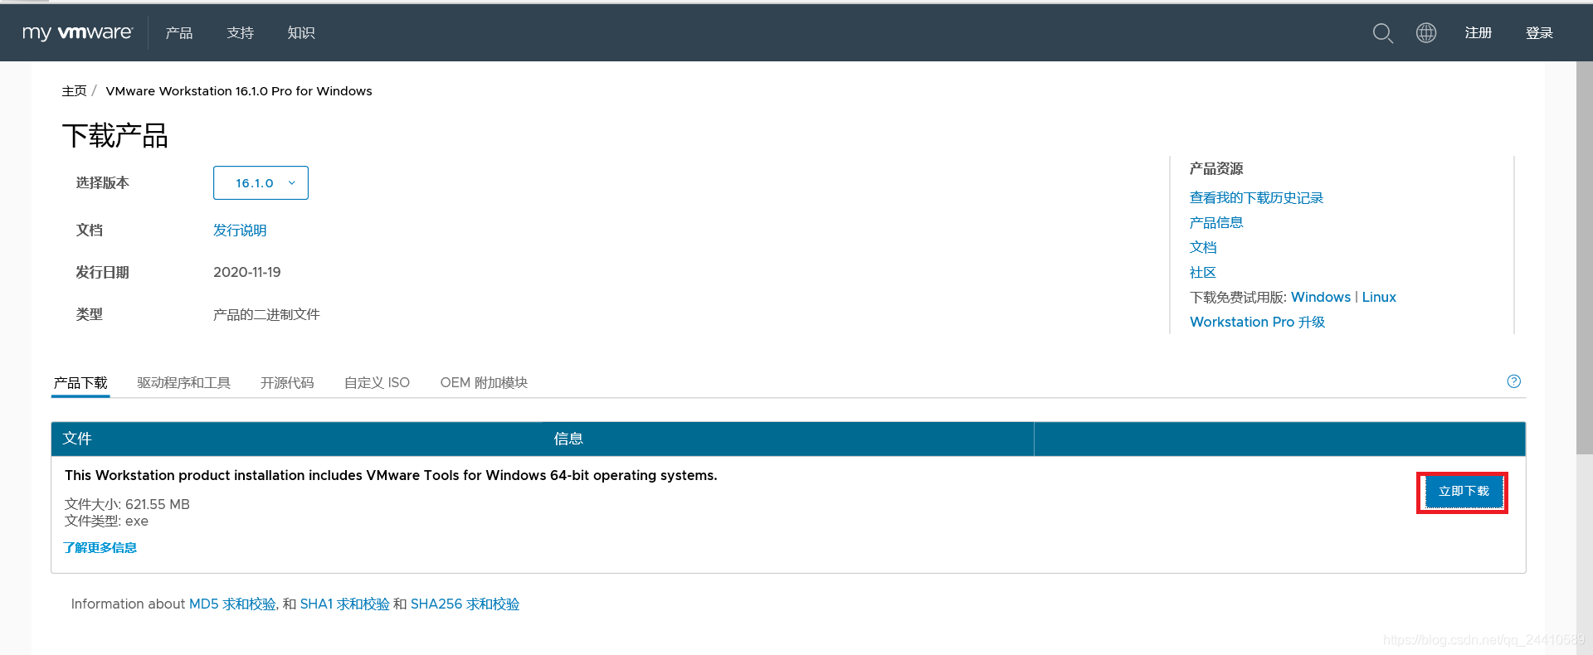Image resolution: width=1593 pixels, height=655 pixels.
Task: Open the 产品信息 resource link
Action: pyautogui.click(x=1216, y=223)
